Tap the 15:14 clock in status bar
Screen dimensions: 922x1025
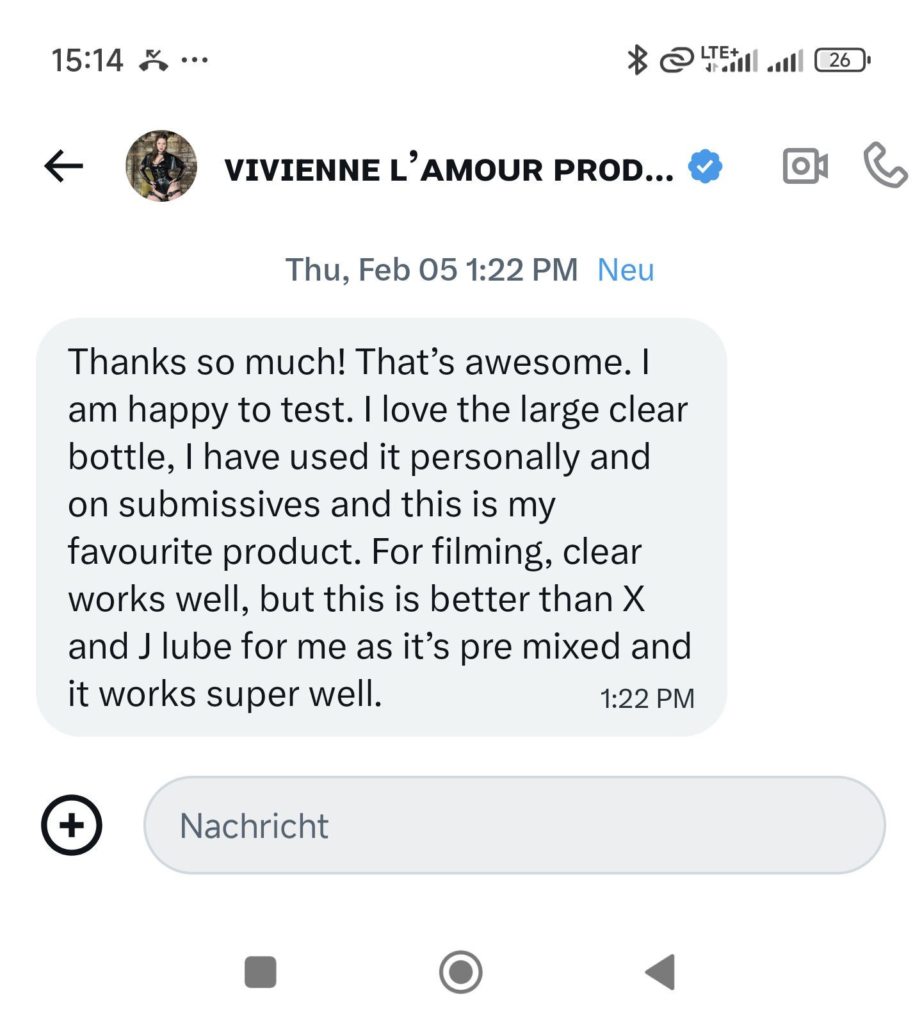87,60
